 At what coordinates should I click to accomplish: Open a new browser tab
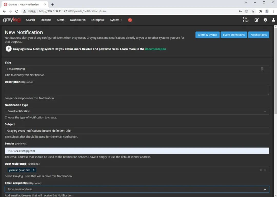(x=53, y=4)
